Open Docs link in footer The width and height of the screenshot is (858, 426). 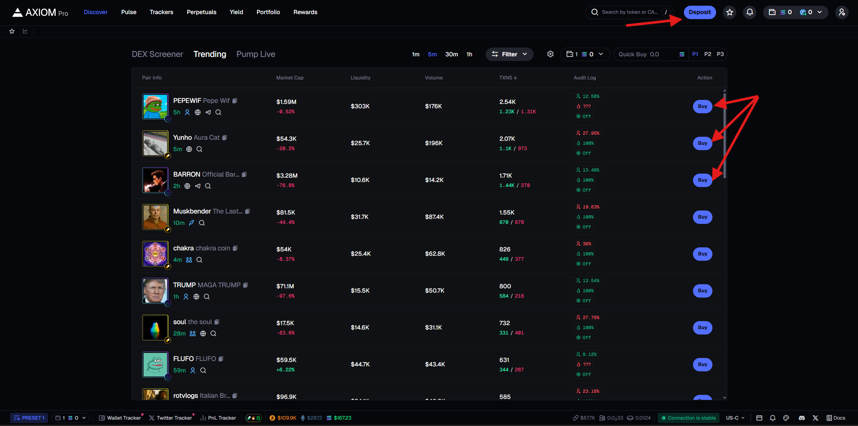(x=836, y=418)
